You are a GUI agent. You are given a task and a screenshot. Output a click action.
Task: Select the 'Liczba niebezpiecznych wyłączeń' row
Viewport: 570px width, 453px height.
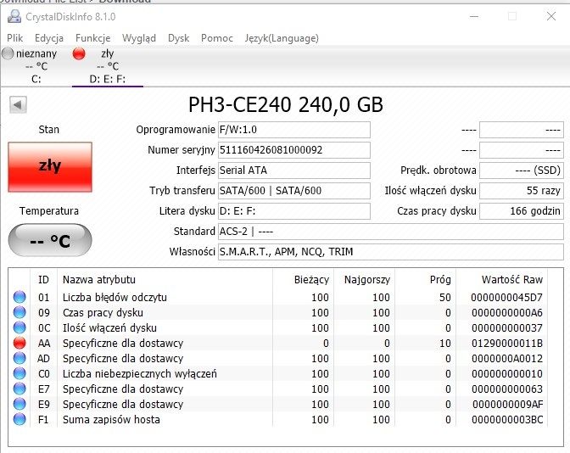click(280, 373)
